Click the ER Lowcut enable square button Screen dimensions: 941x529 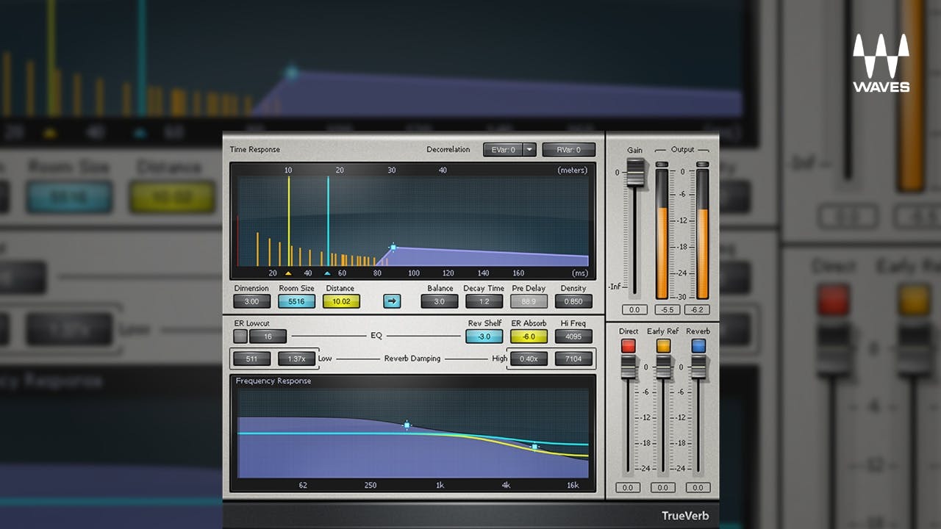coord(240,336)
